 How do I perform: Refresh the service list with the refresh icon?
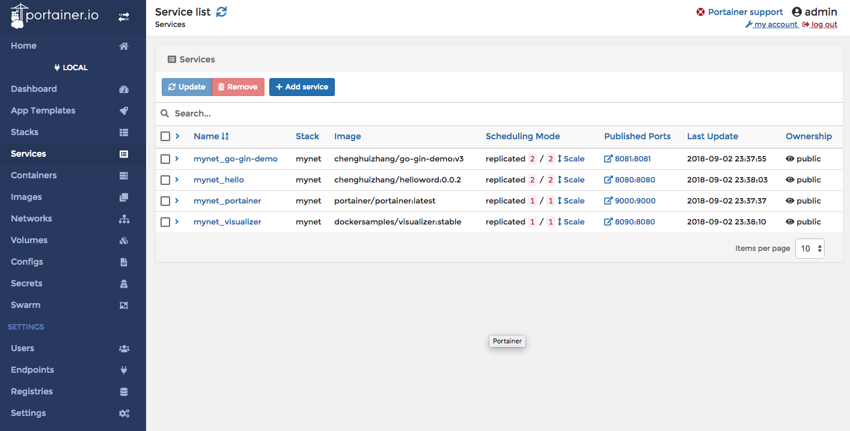(x=222, y=12)
